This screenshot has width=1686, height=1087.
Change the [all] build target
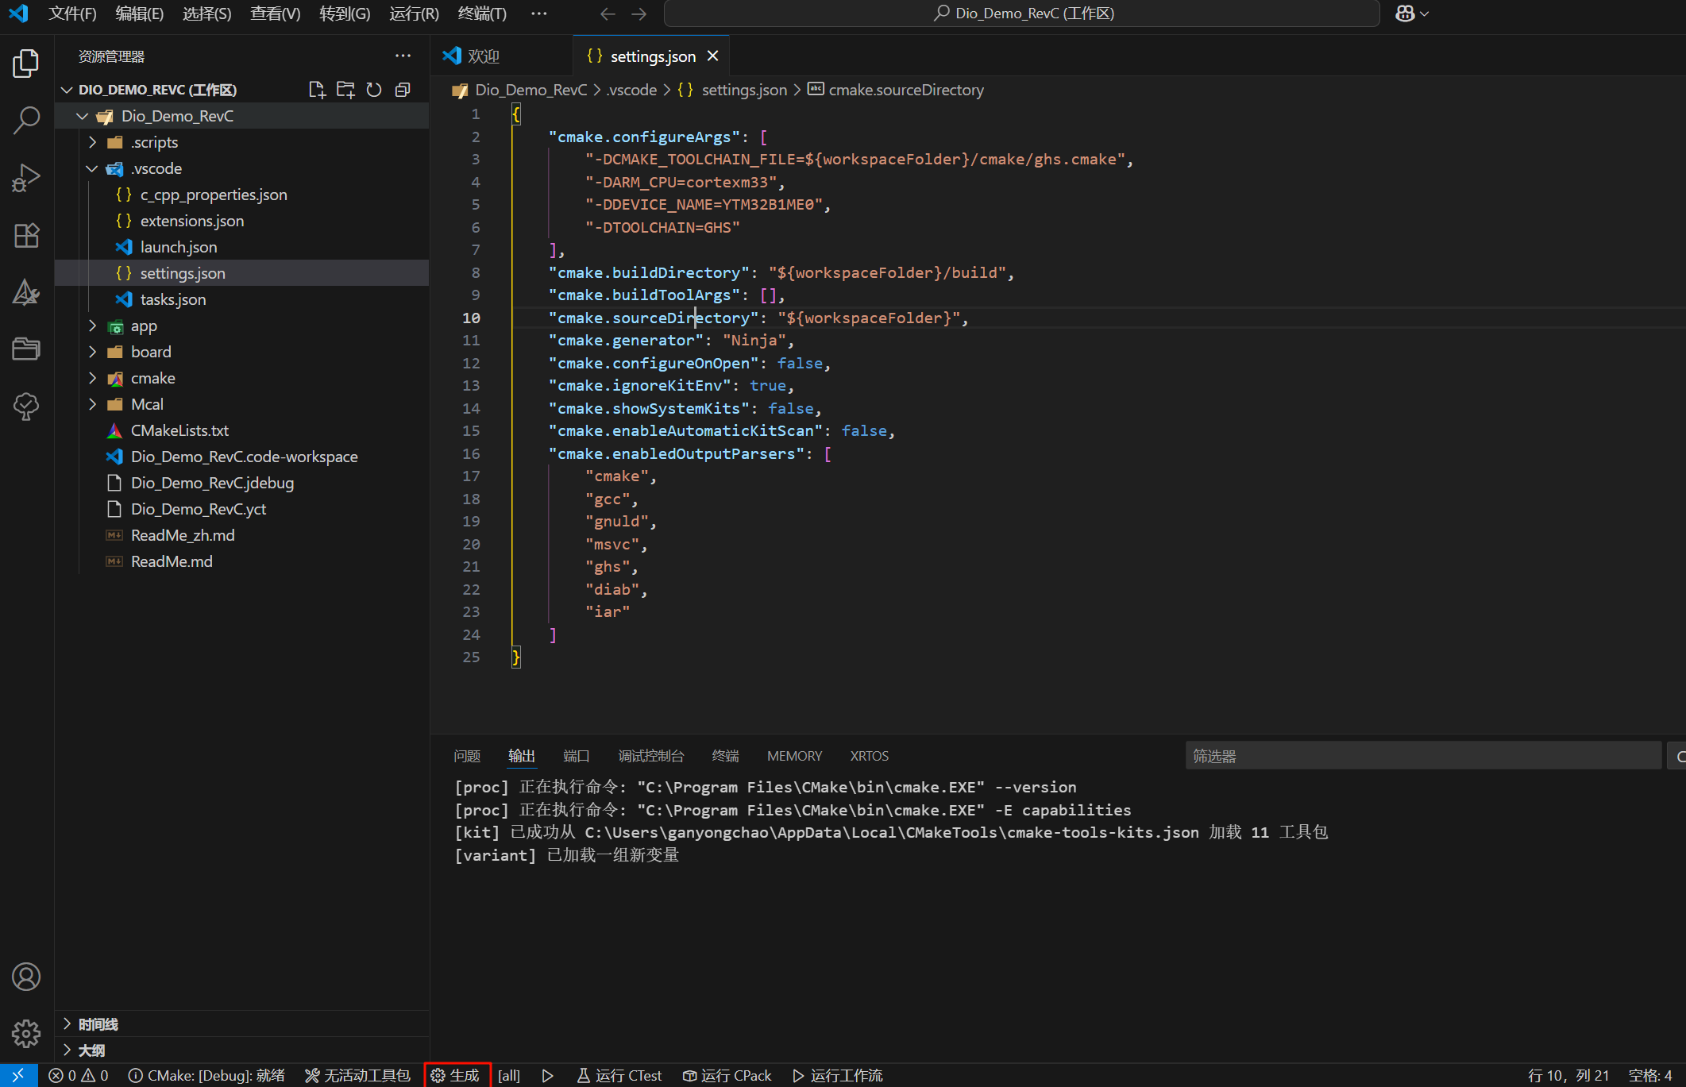click(x=509, y=1075)
